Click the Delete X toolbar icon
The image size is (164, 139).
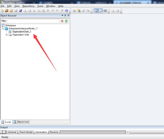pos(48,11)
